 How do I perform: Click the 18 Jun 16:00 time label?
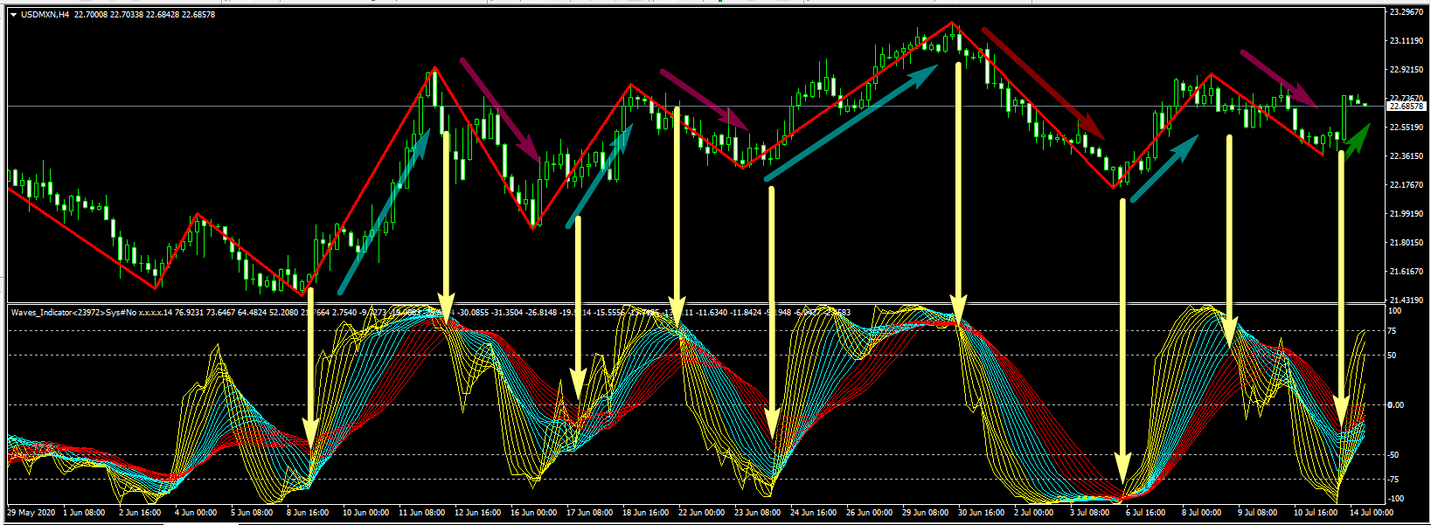[x=645, y=513]
